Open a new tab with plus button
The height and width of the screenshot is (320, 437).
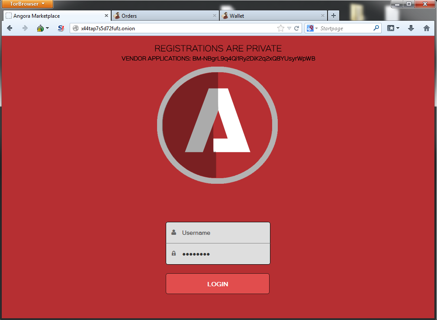coord(333,16)
